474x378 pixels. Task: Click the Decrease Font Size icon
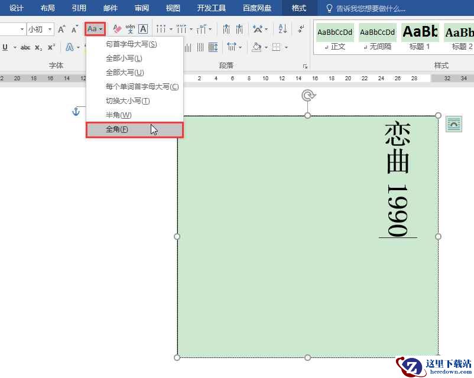[x=74, y=30]
